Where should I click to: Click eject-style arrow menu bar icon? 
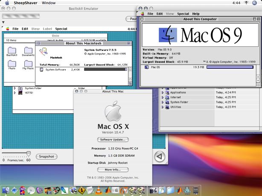246,3
